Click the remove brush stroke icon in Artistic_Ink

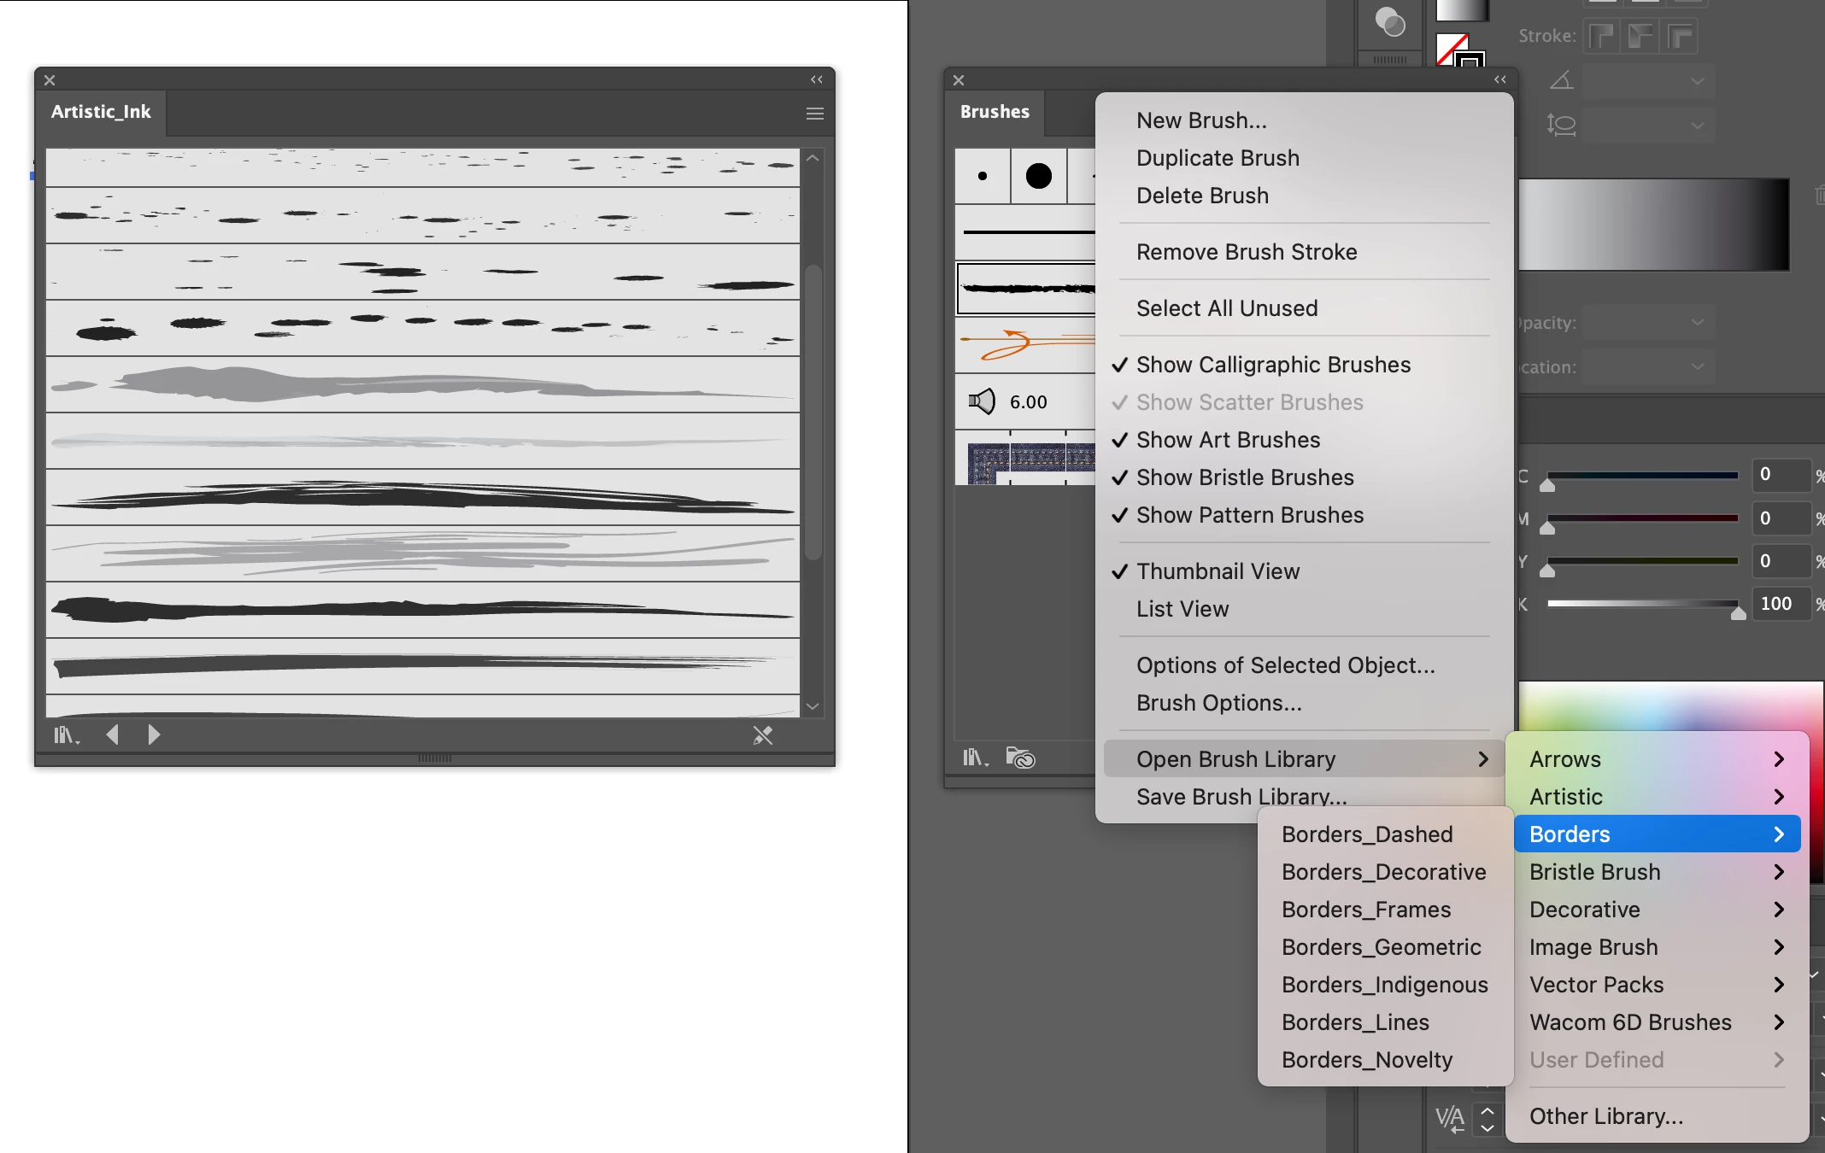point(762,735)
